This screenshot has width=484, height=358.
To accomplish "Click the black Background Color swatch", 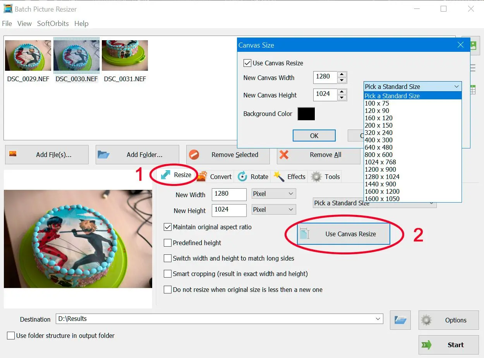I will pyautogui.click(x=306, y=114).
